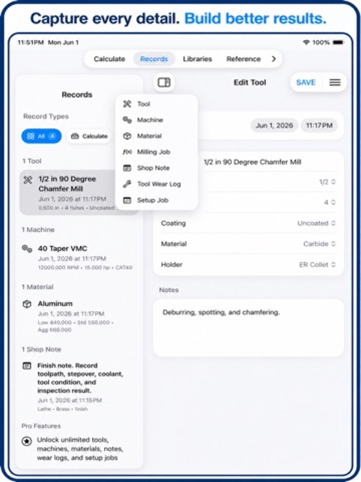361x482 pixels.
Task: Click the Setup Job window icon
Action: pyautogui.click(x=127, y=200)
